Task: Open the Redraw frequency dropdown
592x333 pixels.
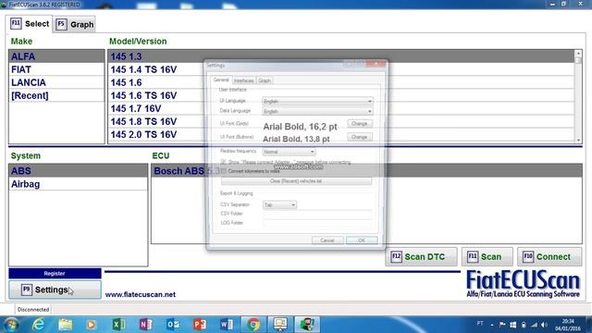Action: (x=289, y=152)
